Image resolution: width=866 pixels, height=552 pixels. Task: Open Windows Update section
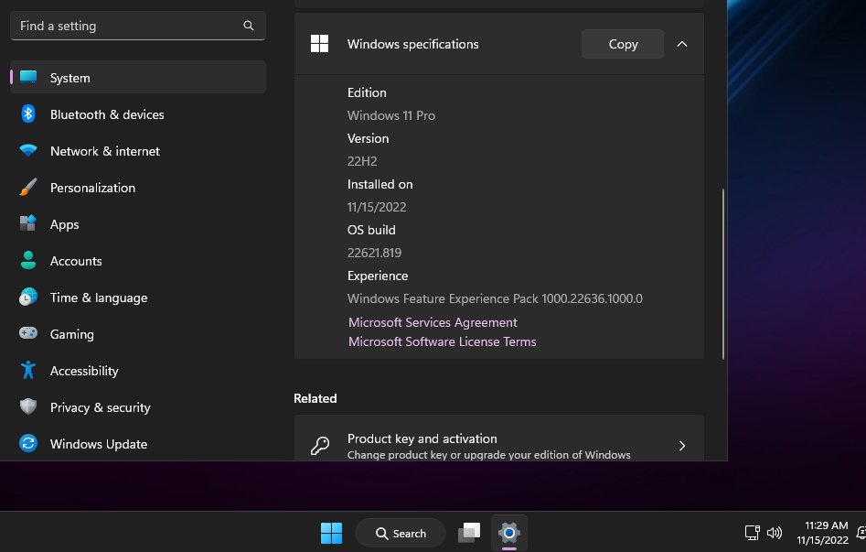pos(98,444)
